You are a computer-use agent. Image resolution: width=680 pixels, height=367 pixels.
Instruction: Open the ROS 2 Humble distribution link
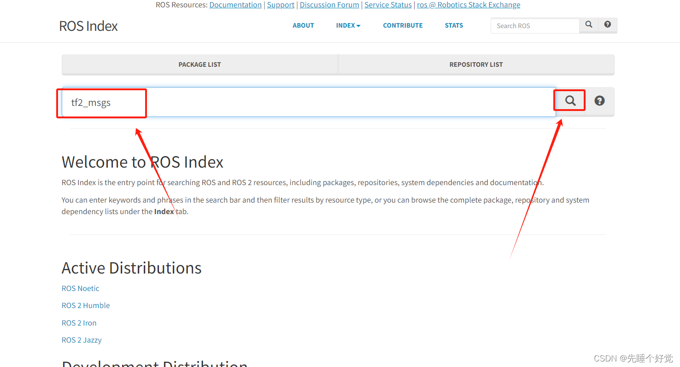[x=86, y=305]
